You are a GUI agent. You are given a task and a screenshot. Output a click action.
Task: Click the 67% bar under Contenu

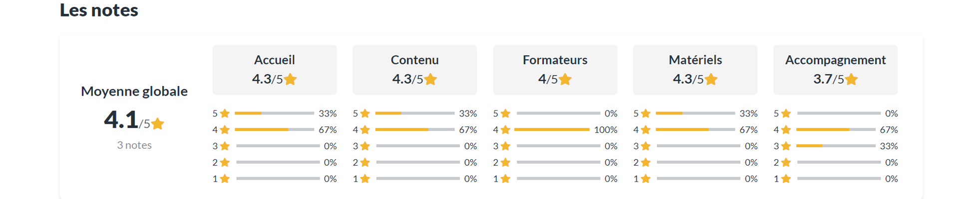tap(415, 130)
